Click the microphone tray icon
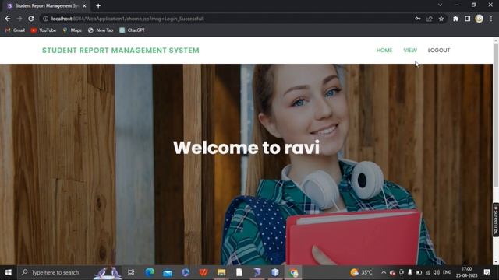499x280 pixels. pos(410,272)
